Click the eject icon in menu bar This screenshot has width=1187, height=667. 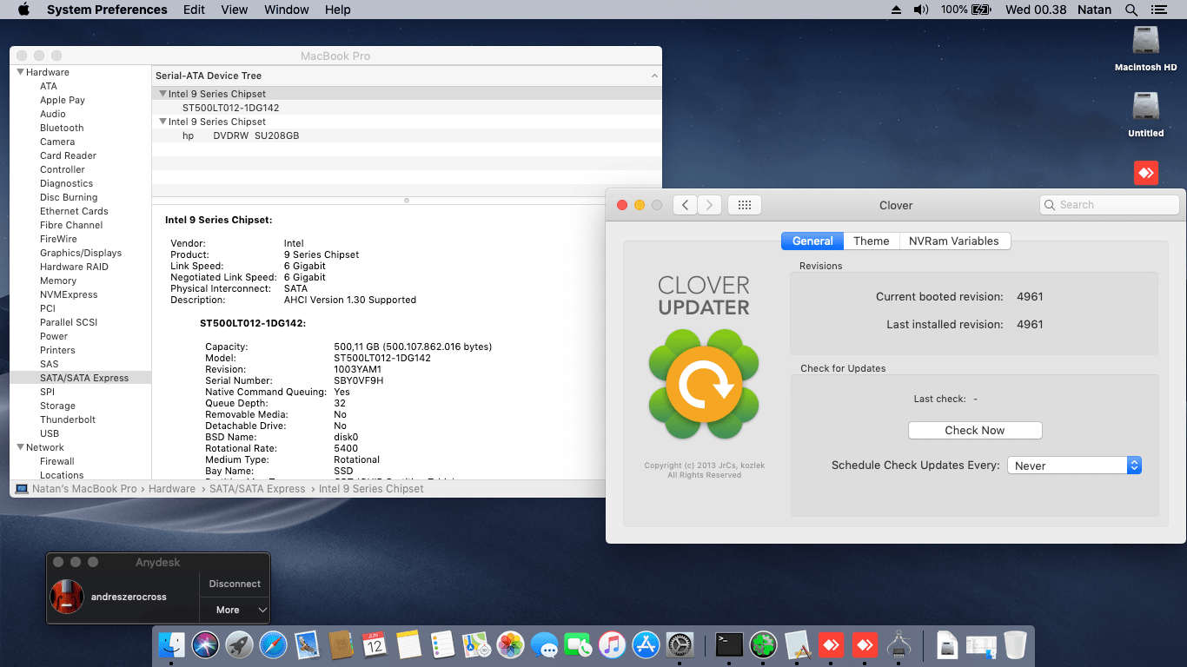pyautogui.click(x=896, y=10)
